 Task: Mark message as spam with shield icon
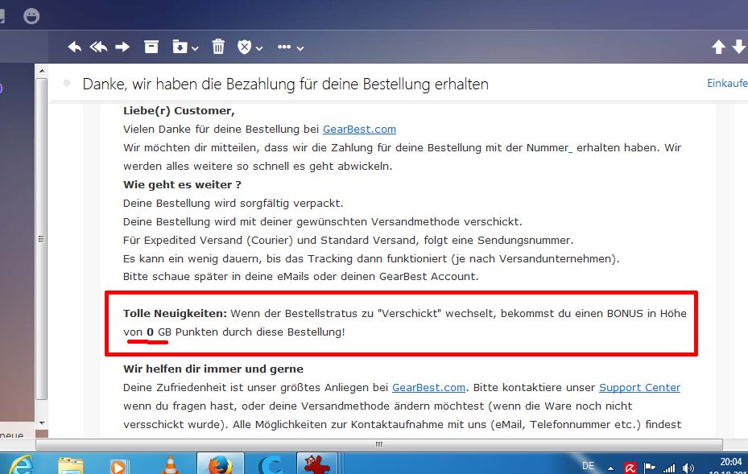(x=244, y=47)
